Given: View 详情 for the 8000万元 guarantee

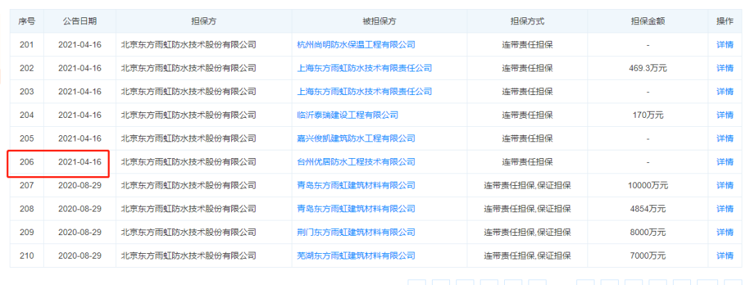Looking at the screenshot, I should point(724,232).
